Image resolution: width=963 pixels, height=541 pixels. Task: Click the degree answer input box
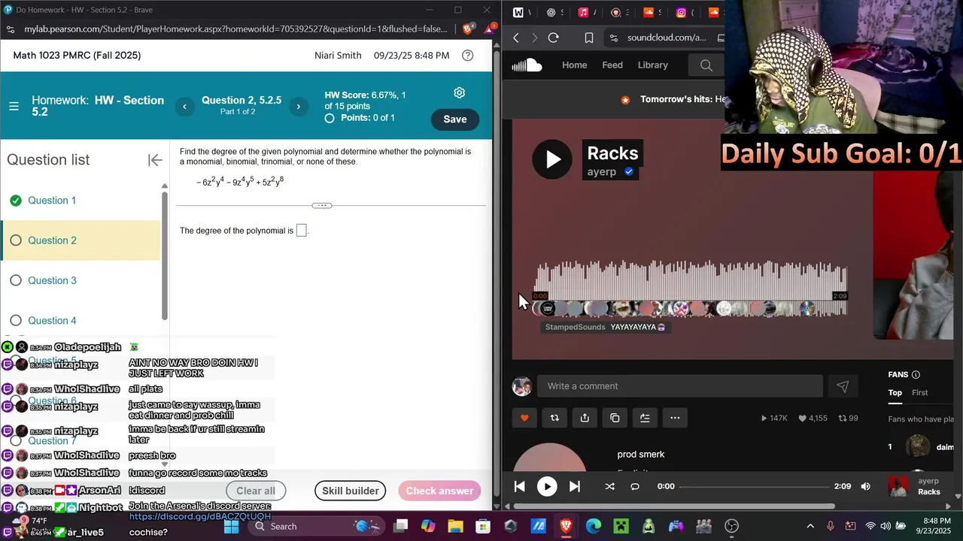pos(301,231)
